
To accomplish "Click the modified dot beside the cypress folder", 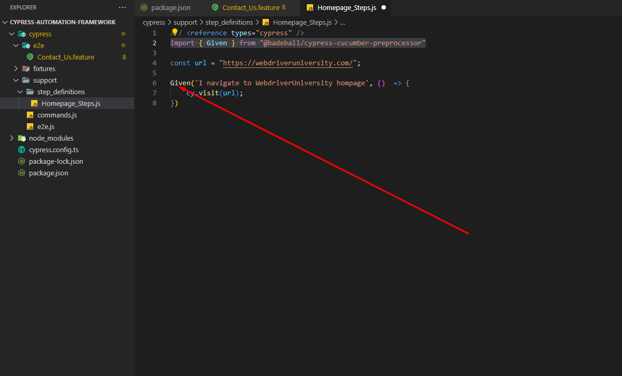I will (x=123, y=34).
